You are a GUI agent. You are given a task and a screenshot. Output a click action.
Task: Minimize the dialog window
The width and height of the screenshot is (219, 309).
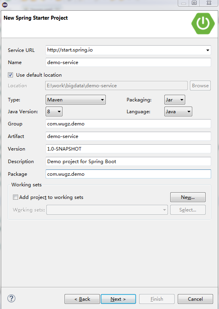click(184, 3)
